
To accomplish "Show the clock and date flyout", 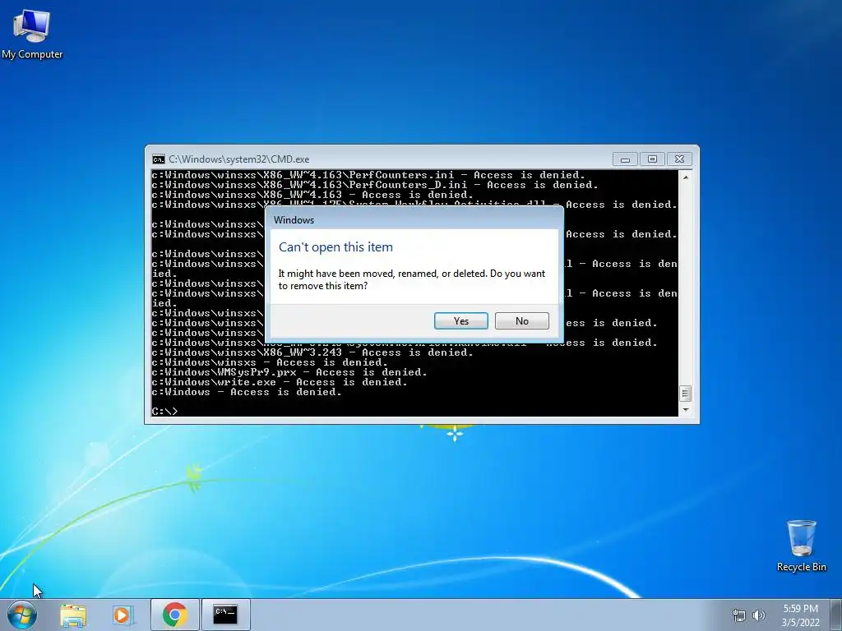I will pyautogui.click(x=800, y=615).
